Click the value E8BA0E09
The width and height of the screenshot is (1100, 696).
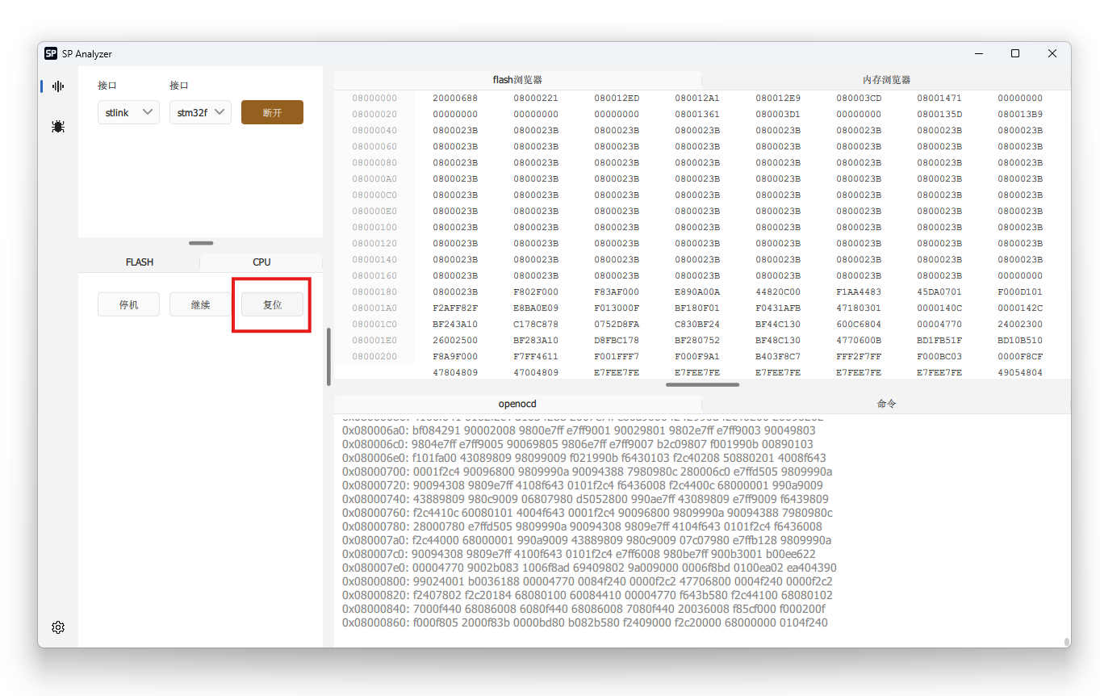coord(536,308)
